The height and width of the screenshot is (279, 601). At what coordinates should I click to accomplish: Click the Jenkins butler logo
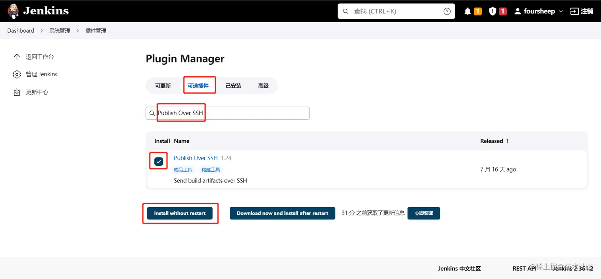pos(13,11)
